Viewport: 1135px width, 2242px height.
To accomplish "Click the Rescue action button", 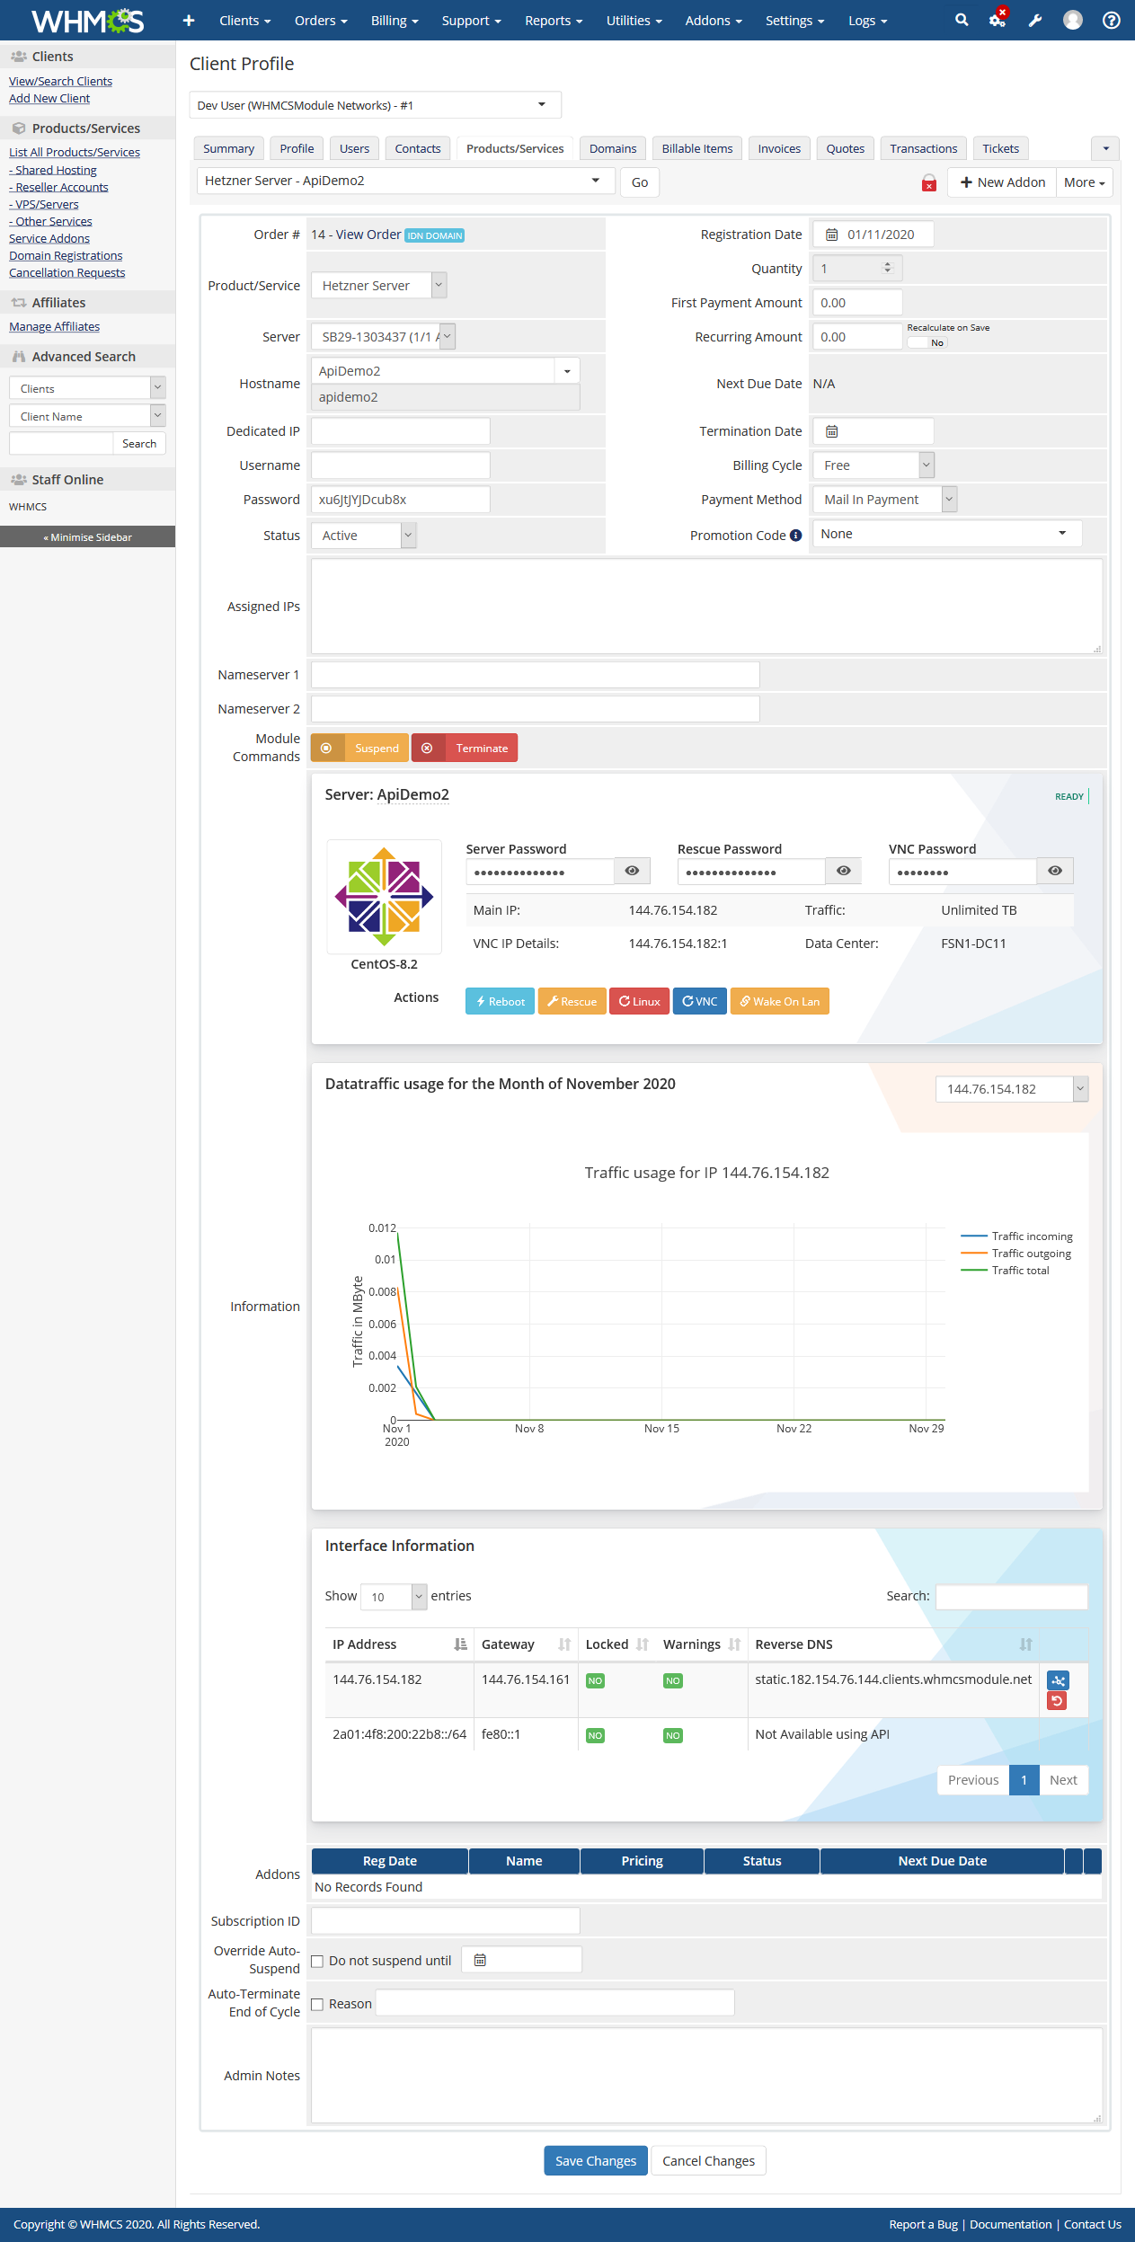I will pyautogui.click(x=572, y=1001).
